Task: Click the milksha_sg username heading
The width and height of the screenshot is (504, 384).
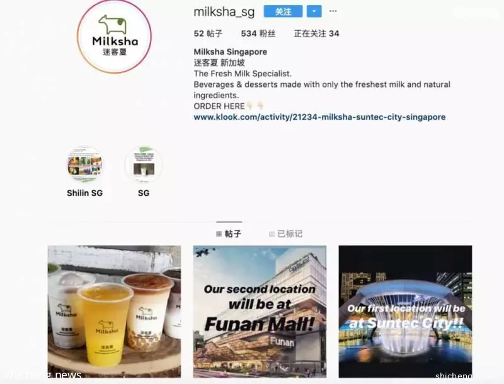Action: [224, 12]
